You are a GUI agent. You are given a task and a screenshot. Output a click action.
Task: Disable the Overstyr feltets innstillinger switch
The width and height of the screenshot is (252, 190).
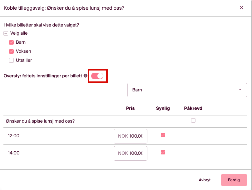click(97, 76)
